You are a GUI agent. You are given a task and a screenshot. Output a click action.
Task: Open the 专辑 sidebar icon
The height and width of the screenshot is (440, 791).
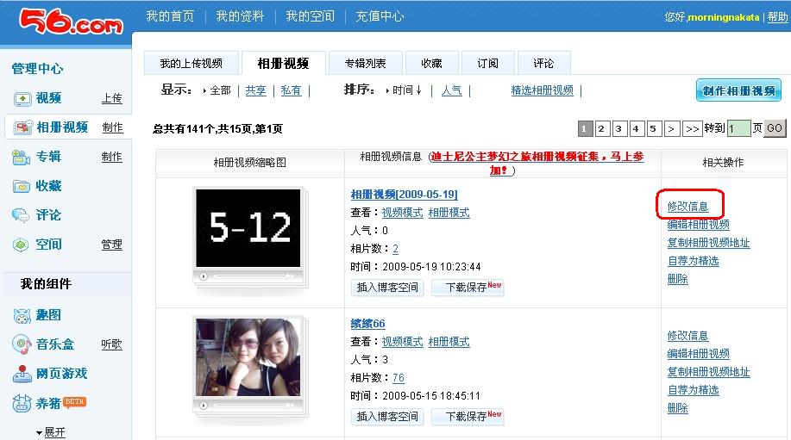[x=22, y=157]
